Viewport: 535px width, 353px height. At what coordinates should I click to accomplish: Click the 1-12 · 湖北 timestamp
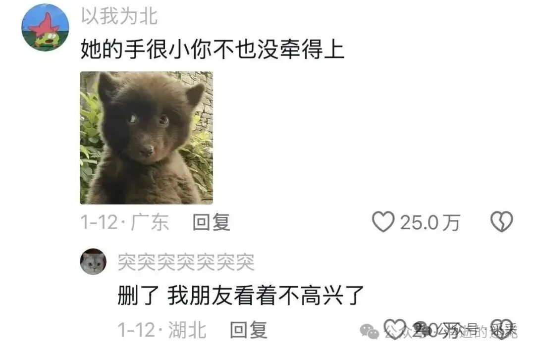coord(161,330)
